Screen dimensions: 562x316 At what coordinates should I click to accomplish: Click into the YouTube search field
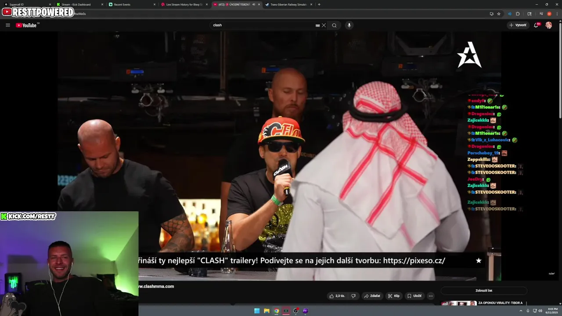point(263,25)
